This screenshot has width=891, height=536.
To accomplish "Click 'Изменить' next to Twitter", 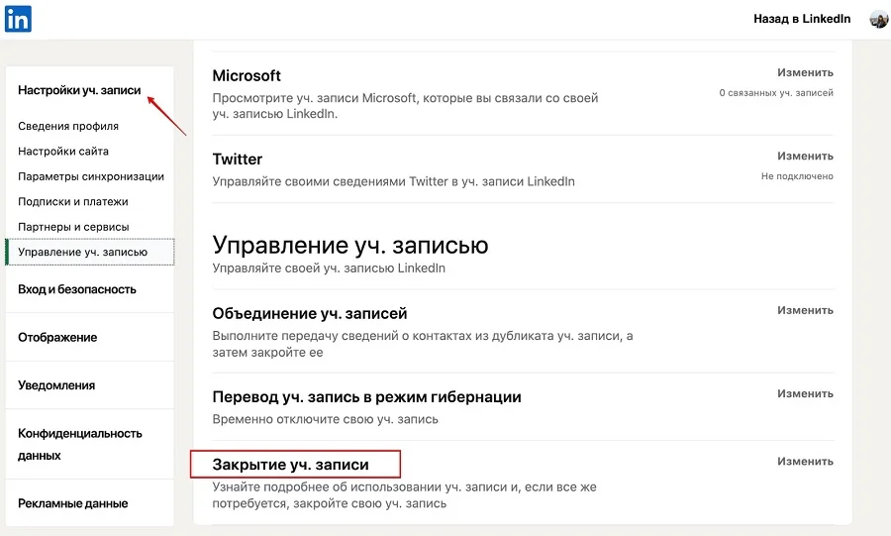I will click(x=805, y=156).
